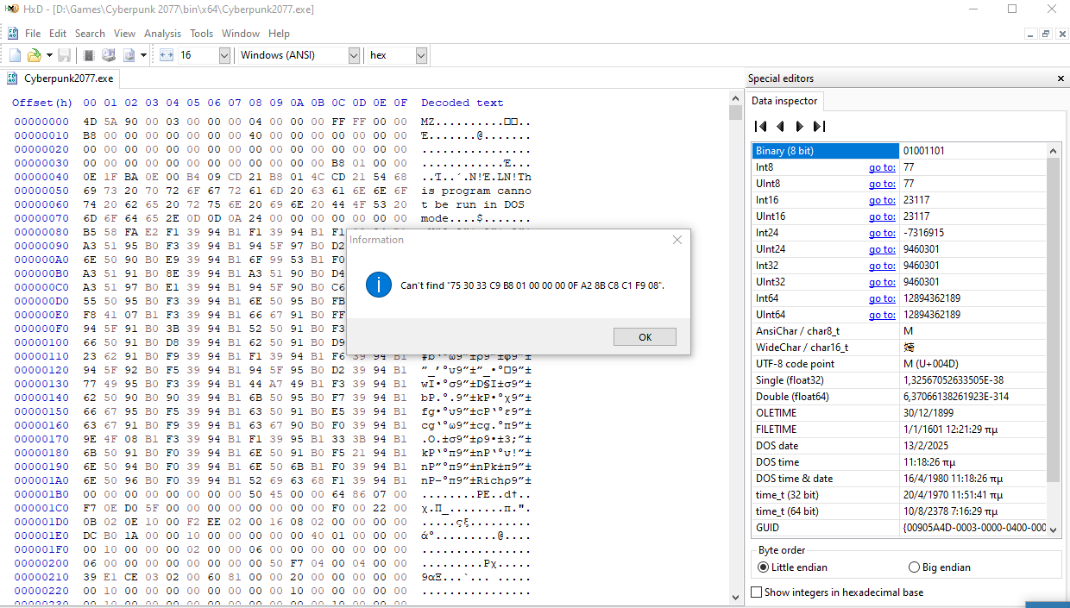The width and height of the screenshot is (1070, 608).
Task: Switch to the Data inspector tab
Action: [784, 101]
